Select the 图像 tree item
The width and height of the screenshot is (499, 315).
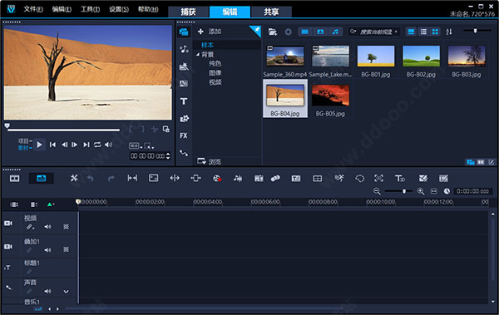[x=215, y=73]
